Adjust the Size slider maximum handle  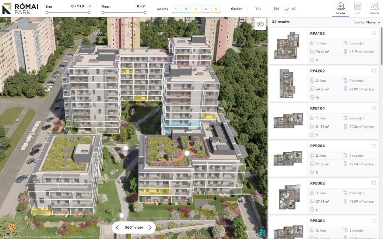click(89, 13)
